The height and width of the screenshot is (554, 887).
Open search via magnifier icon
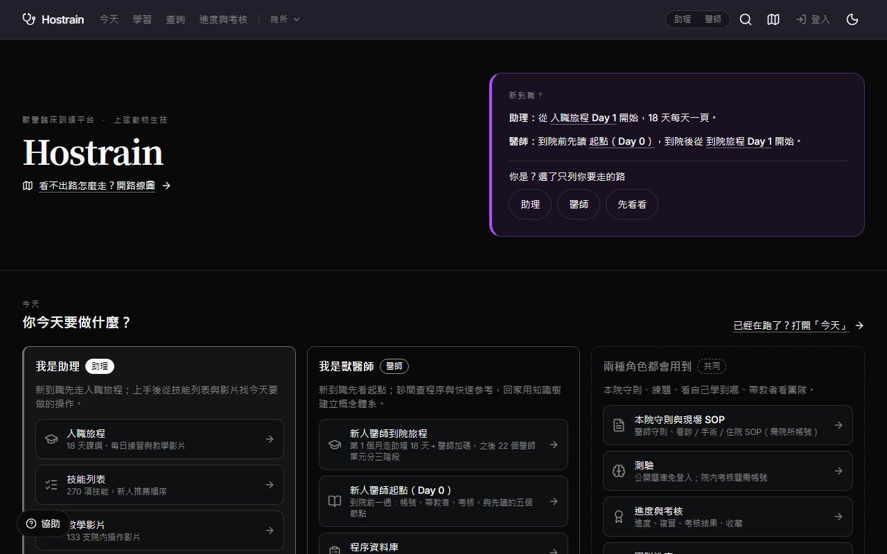(x=746, y=19)
